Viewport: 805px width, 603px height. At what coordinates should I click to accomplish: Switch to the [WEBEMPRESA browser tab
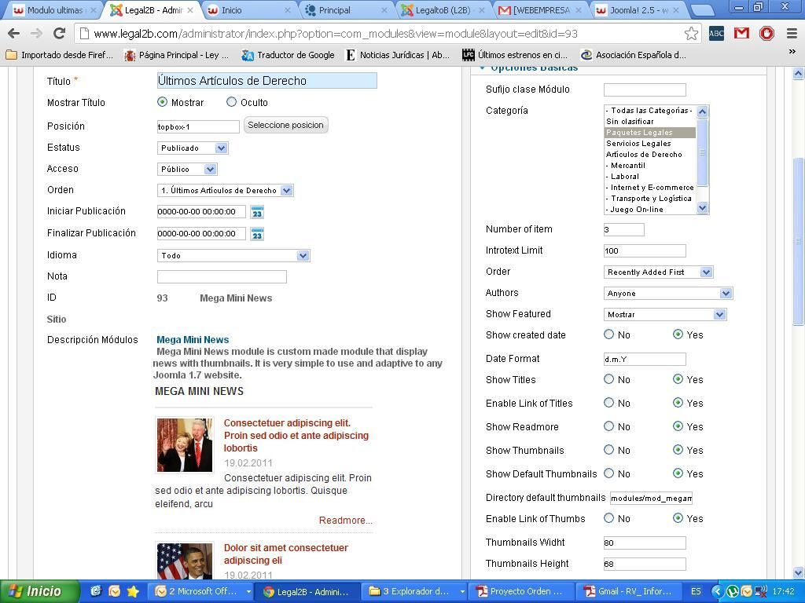(541, 9)
